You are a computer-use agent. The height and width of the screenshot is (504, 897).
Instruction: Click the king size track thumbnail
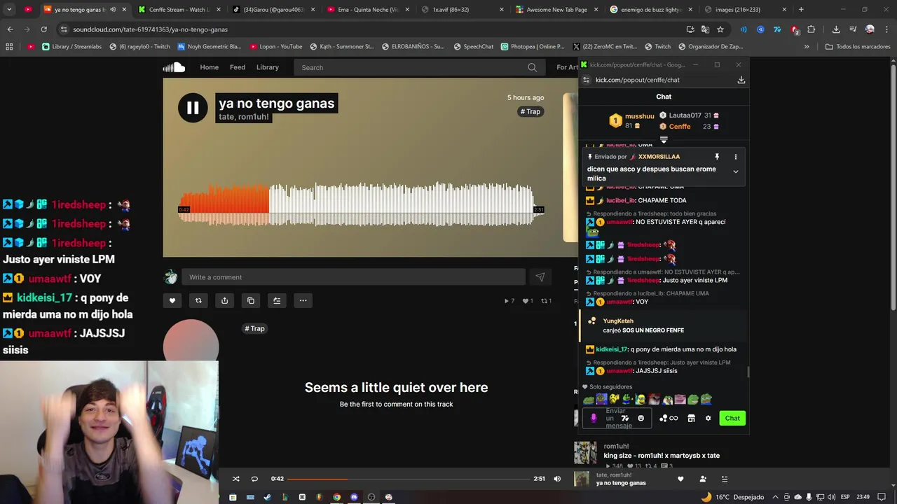tap(585, 453)
